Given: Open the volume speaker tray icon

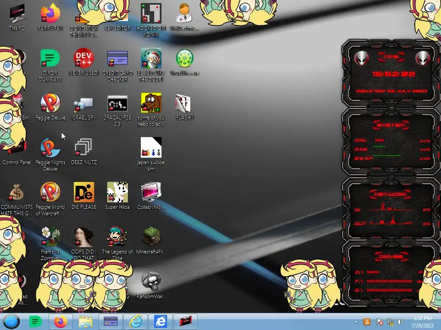Looking at the screenshot, I should click(x=401, y=322).
